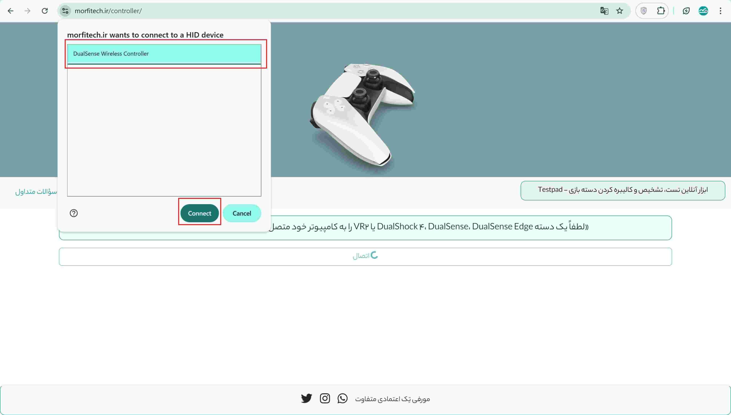Bookmark this page via the star icon
Image resolution: width=731 pixels, height=415 pixels.
(620, 11)
